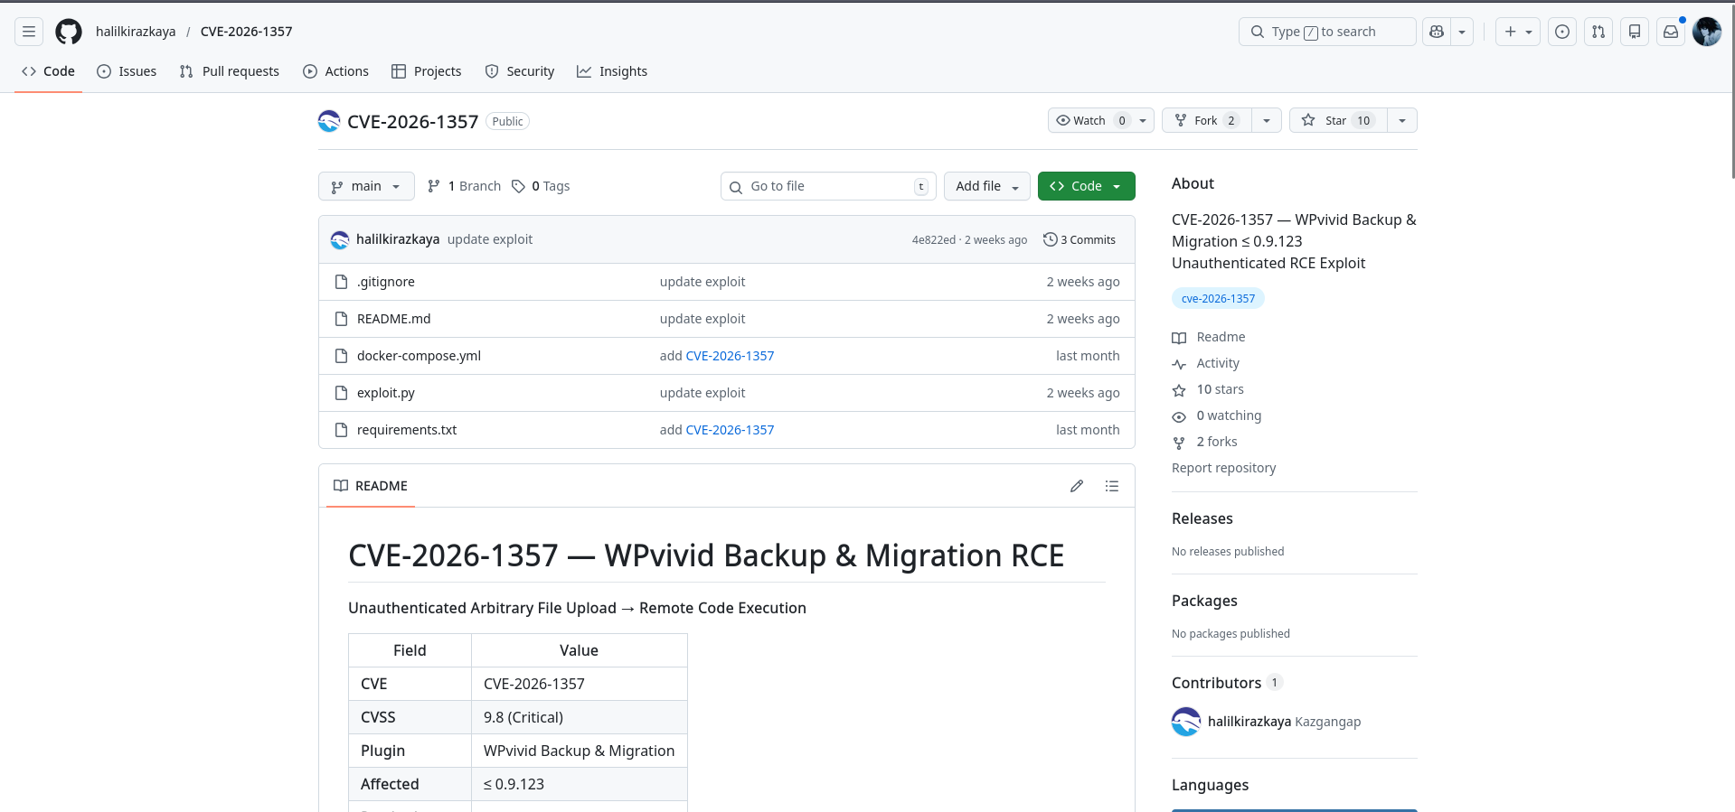
Task: Open CVE-2026-1357 link in requirements.txt commit message
Action: 731,430
